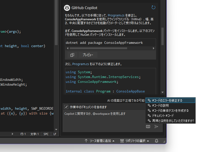Click the repository icon beside リポジトリの選択

[122, 141]
